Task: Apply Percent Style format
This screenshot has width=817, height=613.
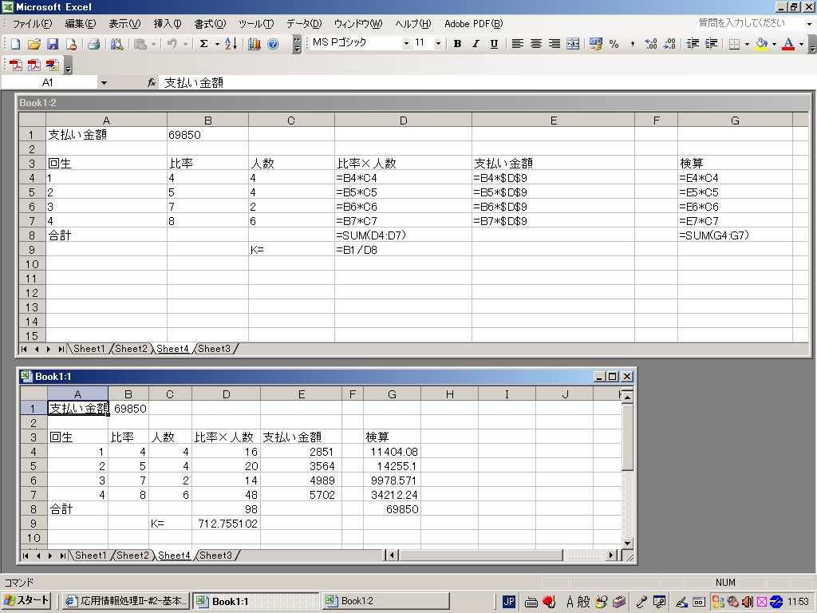Action: coord(614,44)
